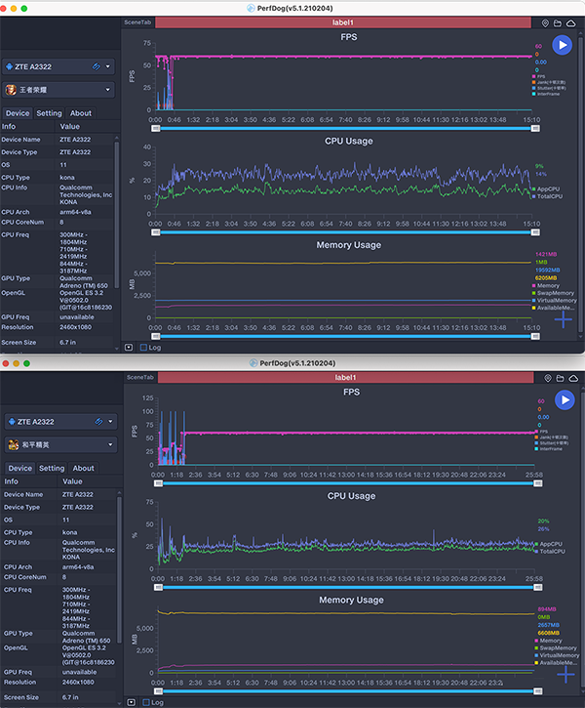Click the location pin icon in the top window

(x=545, y=21)
